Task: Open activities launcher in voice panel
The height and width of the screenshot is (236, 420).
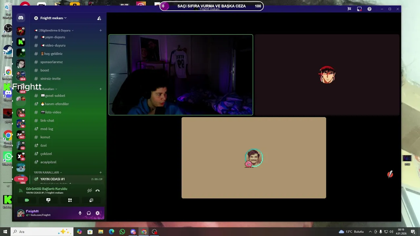Action: [70, 200]
